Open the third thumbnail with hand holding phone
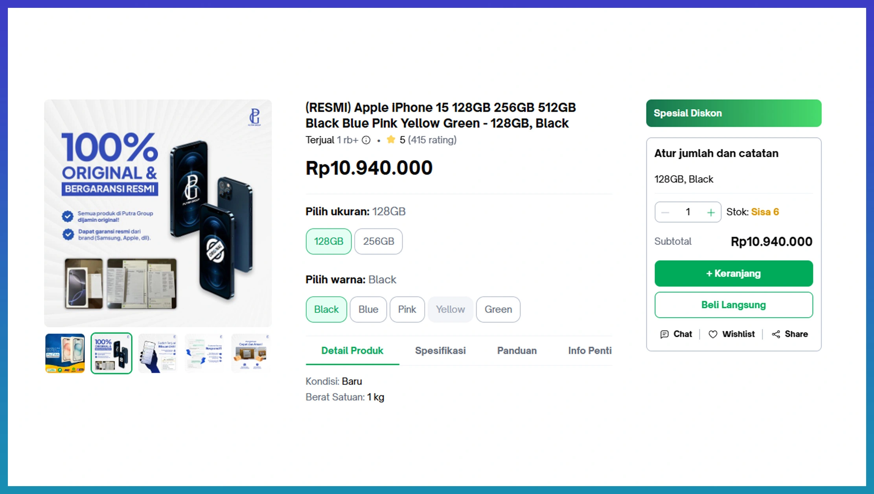This screenshot has width=874, height=494. pos(158,353)
